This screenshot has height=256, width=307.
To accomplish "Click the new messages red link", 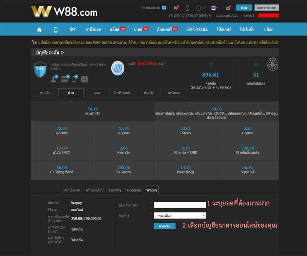I will point(145,63).
